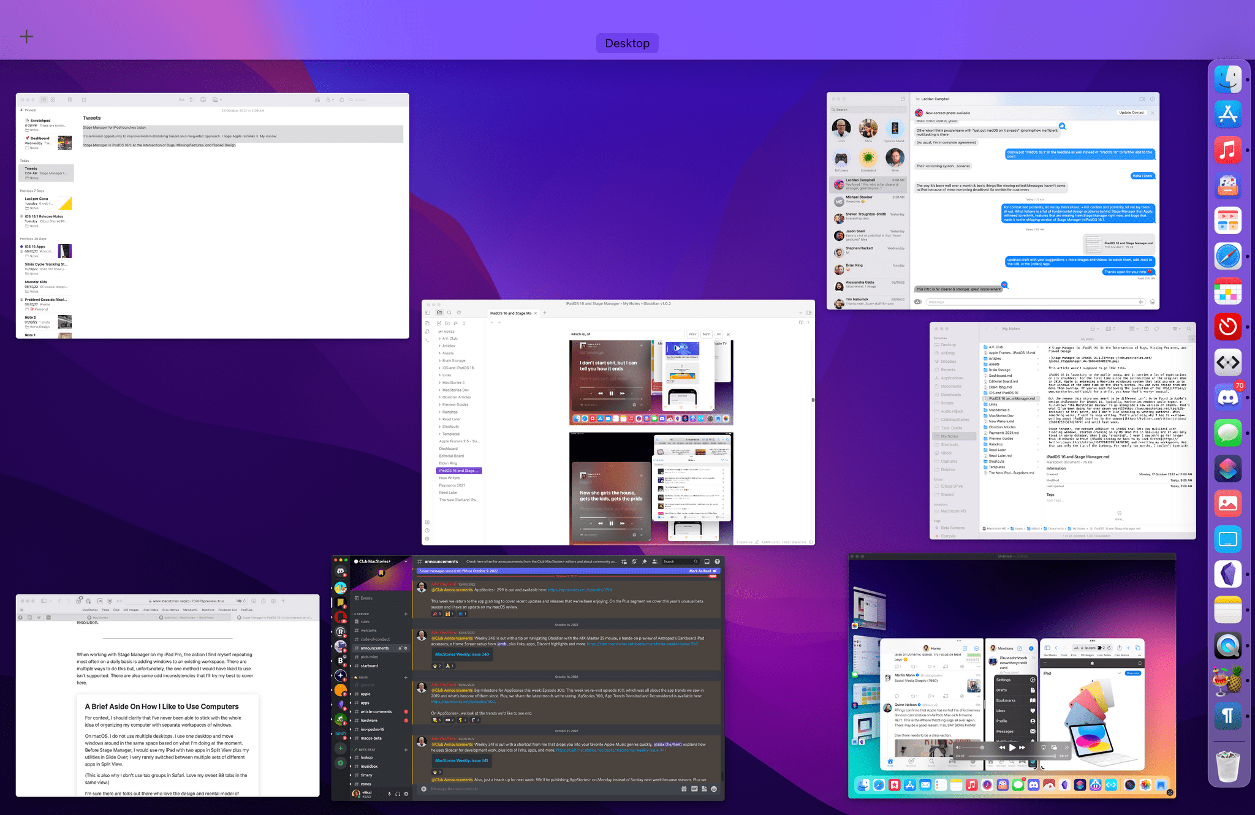The height and width of the screenshot is (815, 1255).
Task: Open Obsidian's search pane icon
Action: (x=449, y=313)
